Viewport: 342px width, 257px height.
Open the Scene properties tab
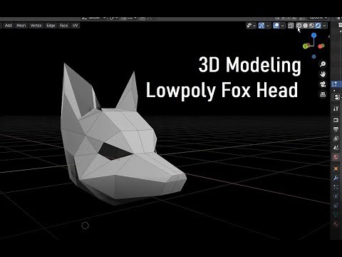[x=336, y=148]
